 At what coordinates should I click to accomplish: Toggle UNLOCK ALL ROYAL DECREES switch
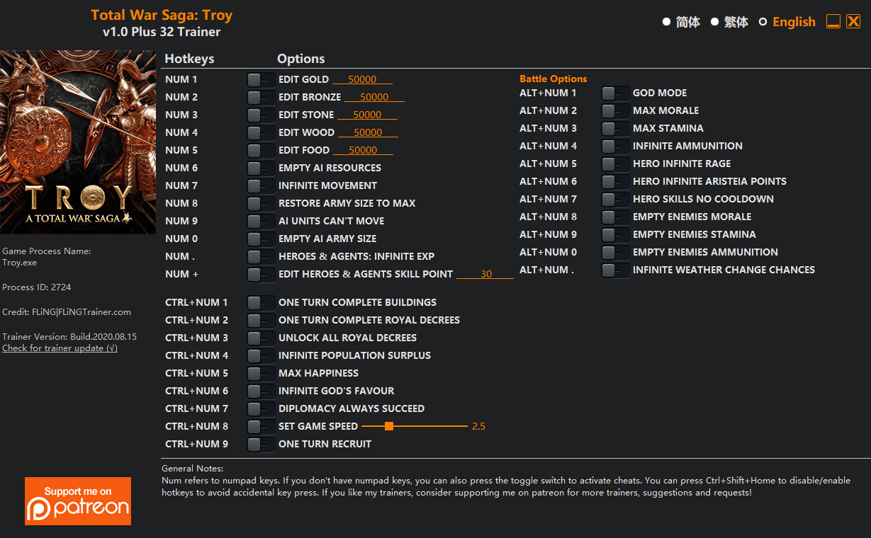[x=261, y=338]
